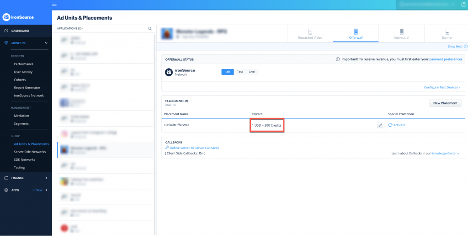Click the ironSource logo in sidebar
Image resolution: width=468 pixels, height=236 pixels.
pyautogui.click(x=18, y=17)
